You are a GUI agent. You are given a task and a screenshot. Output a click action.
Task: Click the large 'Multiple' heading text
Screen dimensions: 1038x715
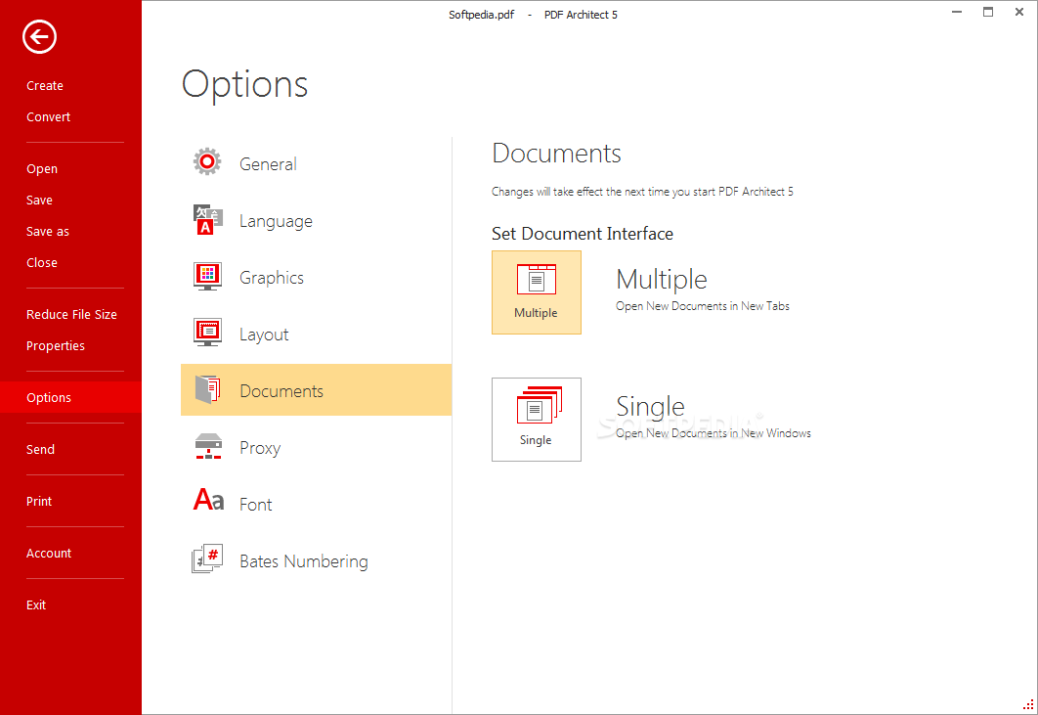tap(662, 280)
